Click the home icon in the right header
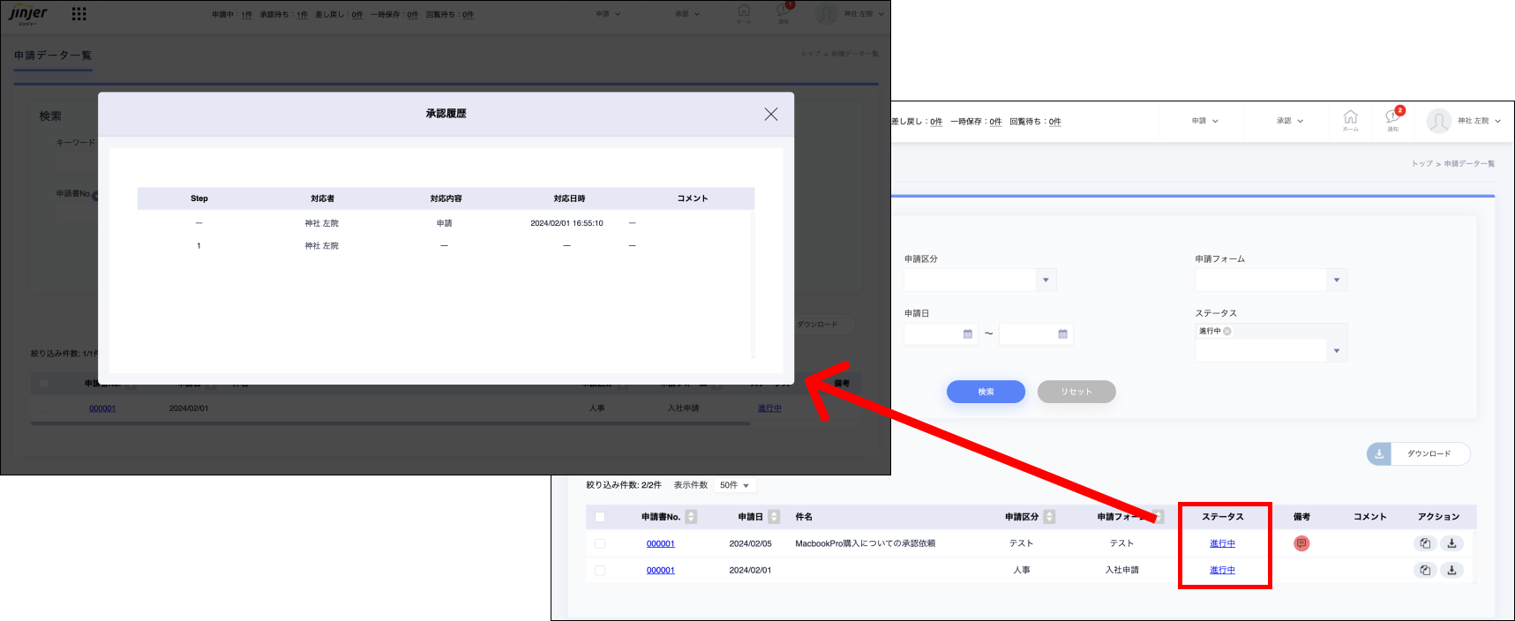Image resolution: width=1515 pixels, height=621 pixels. coord(1350,120)
